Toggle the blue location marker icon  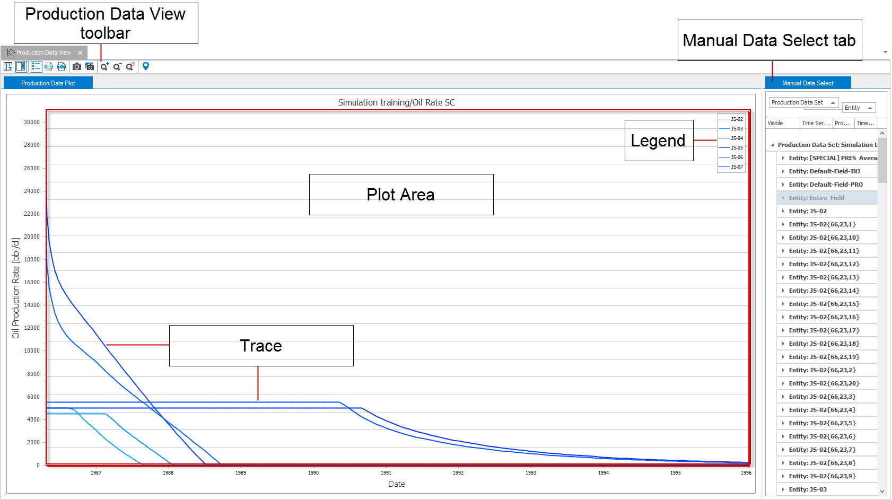tap(146, 66)
